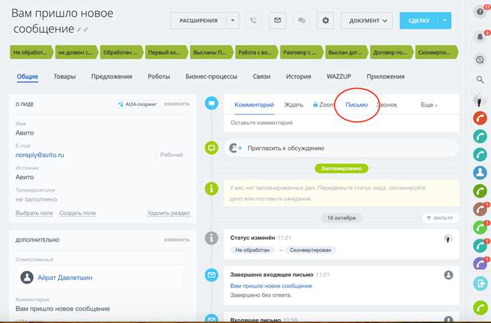The height and width of the screenshot is (323, 491).
Task: Select the Zoom activity tab
Action: click(323, 105)
